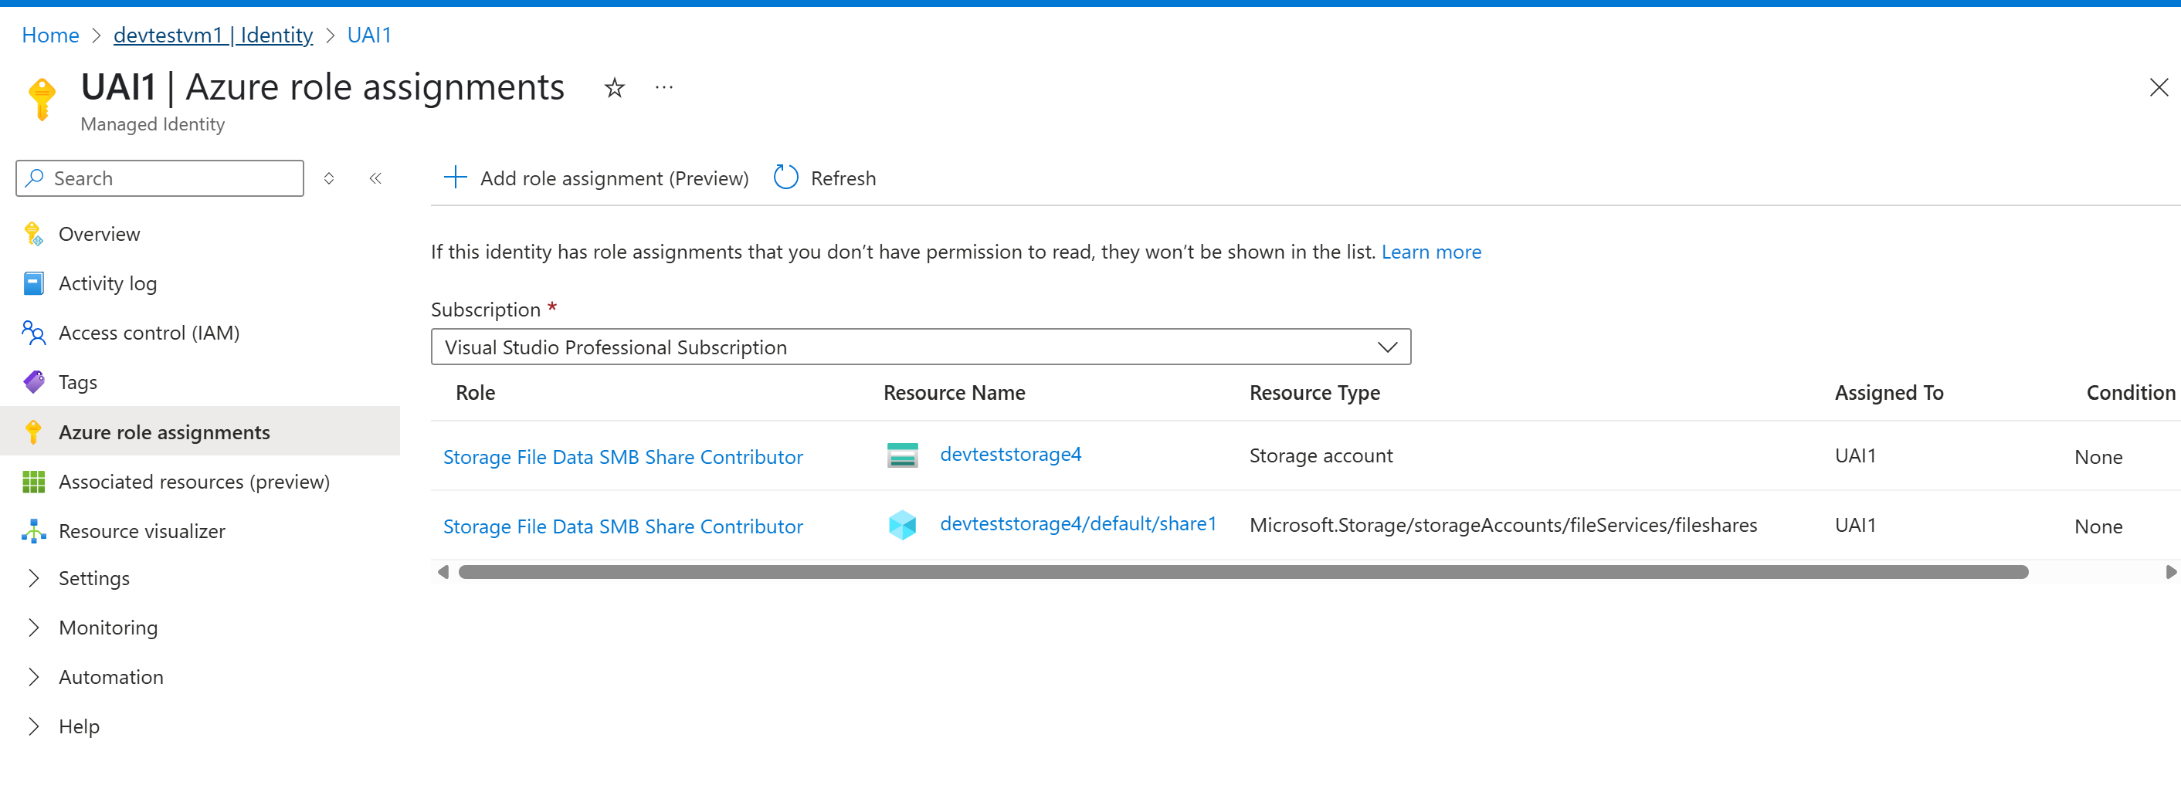Click the Refresh circular arrow icon
This screenshot has height=792, width=2181.
tap(785, 177)
